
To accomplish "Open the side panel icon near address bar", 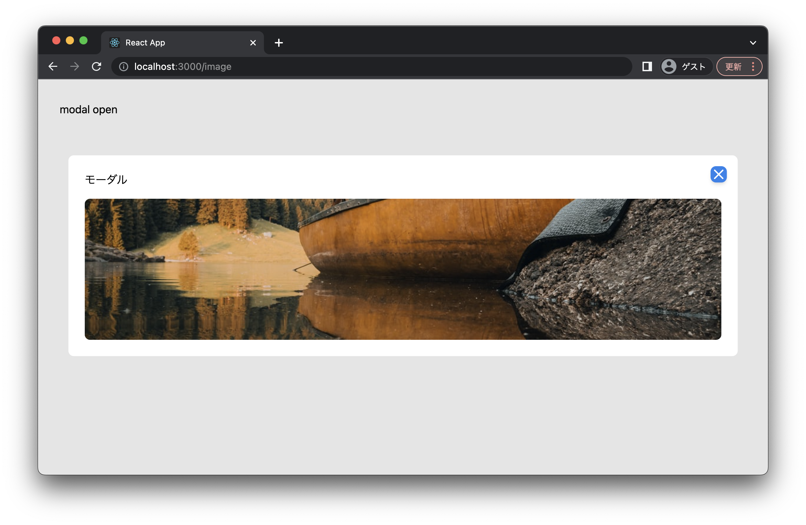I will point(647,66).
